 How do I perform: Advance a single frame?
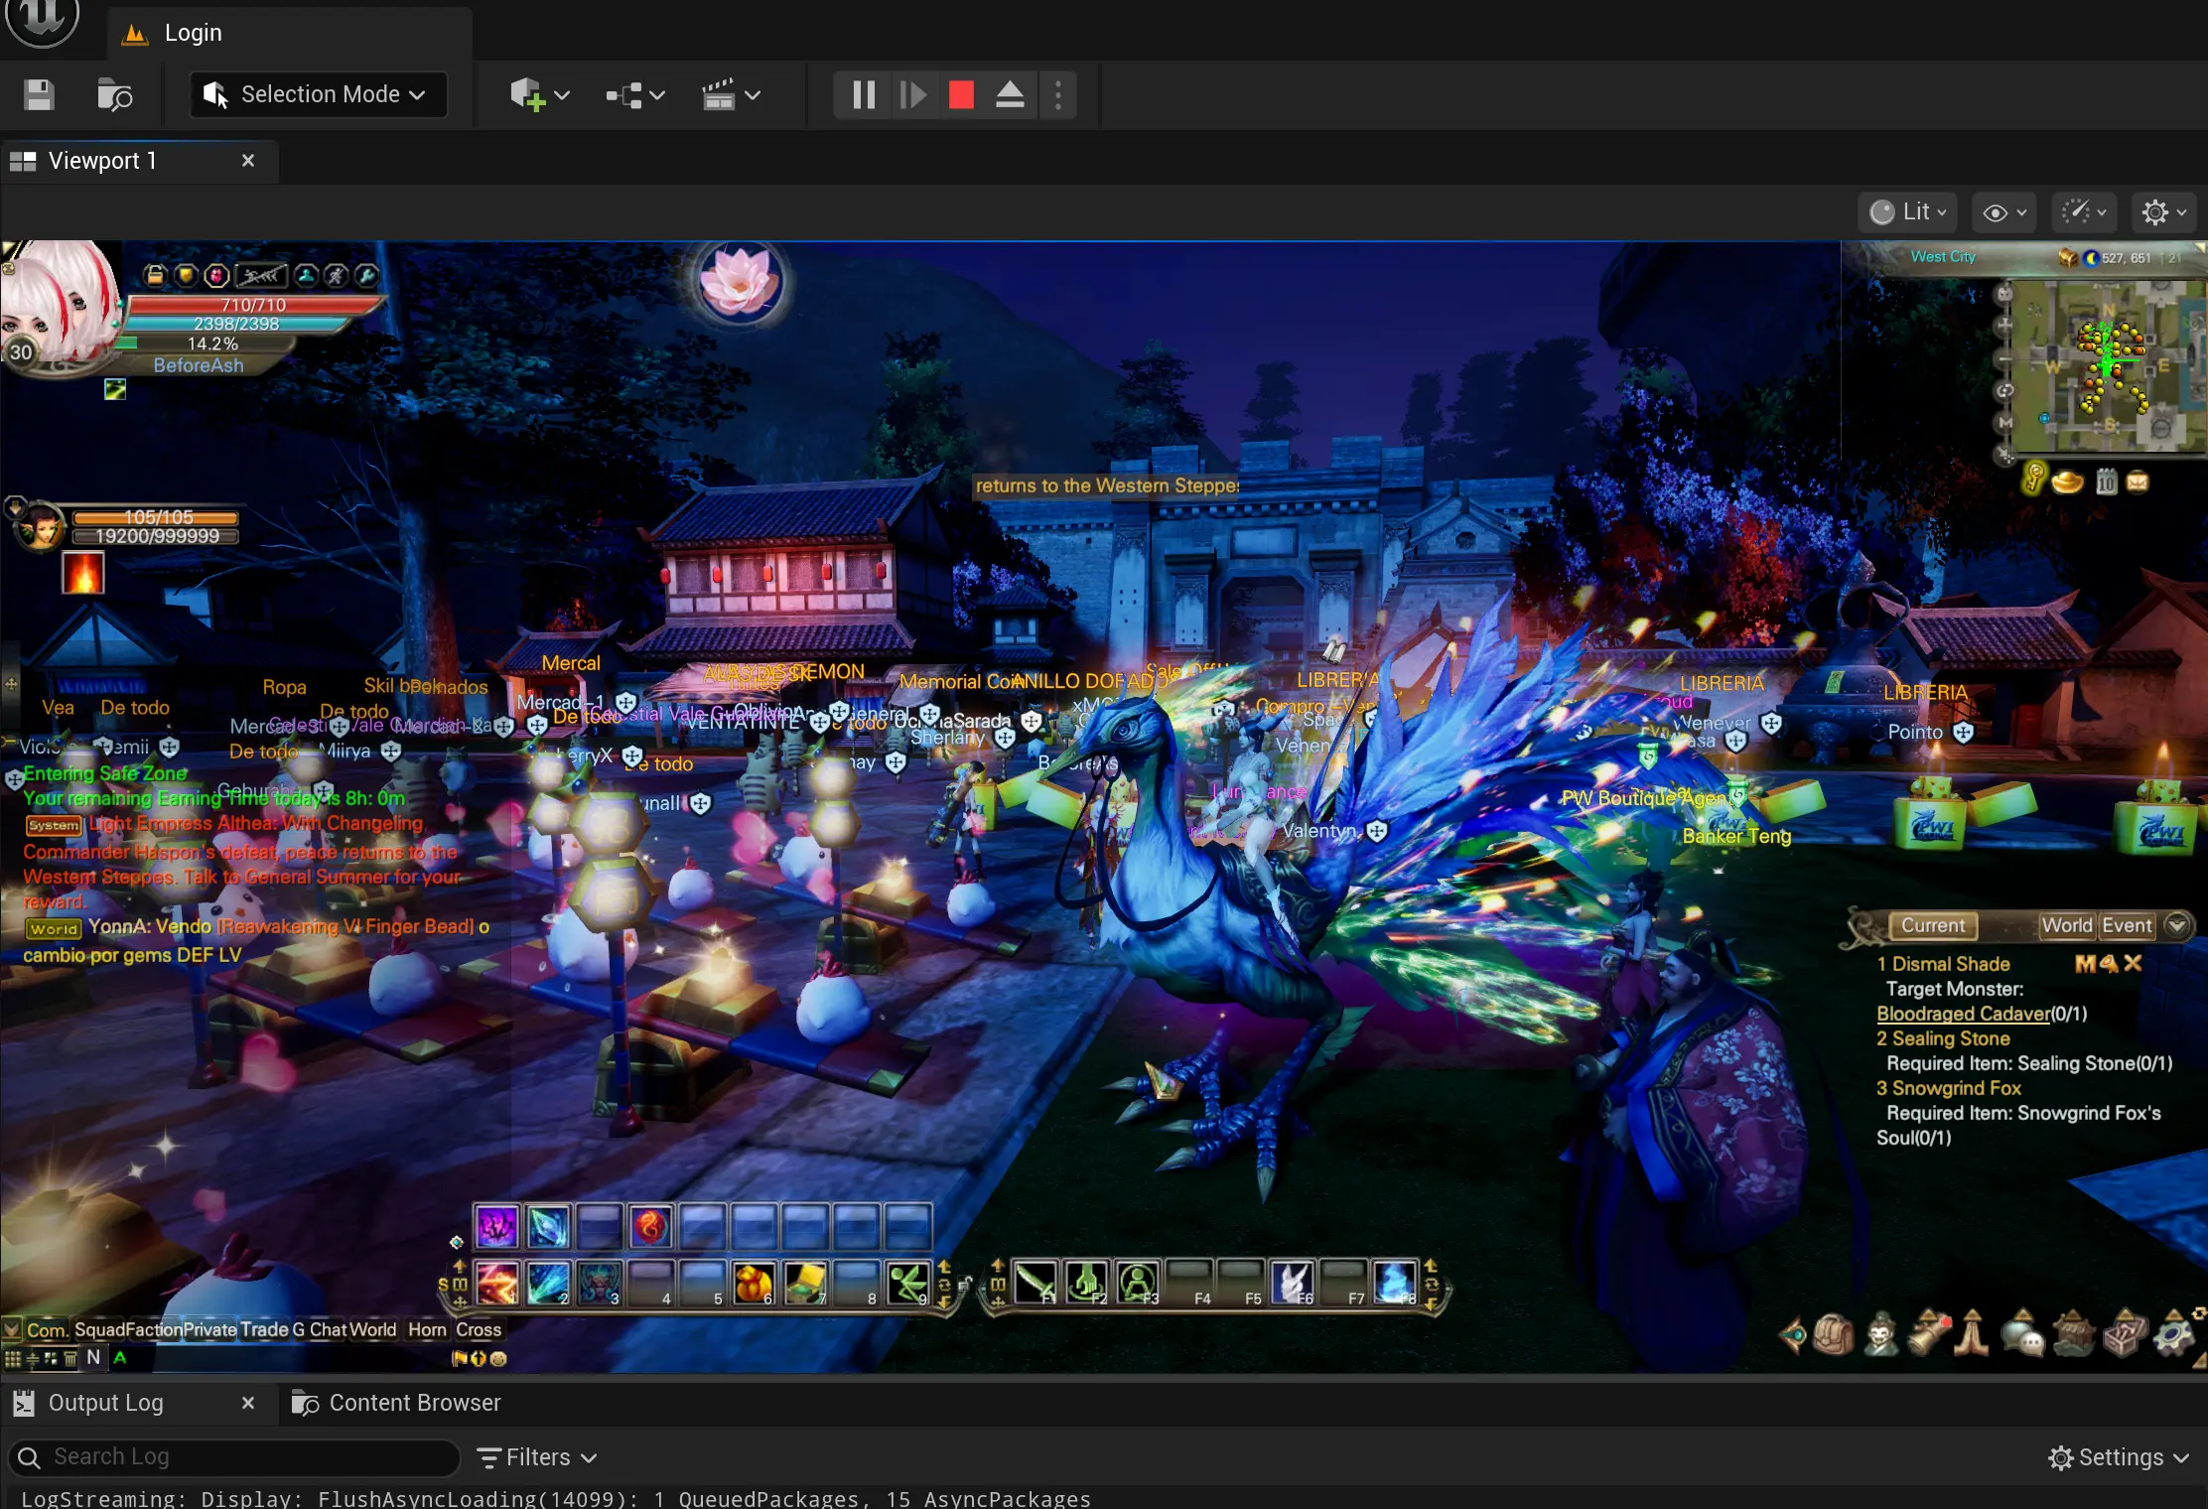tap(912, 95)
